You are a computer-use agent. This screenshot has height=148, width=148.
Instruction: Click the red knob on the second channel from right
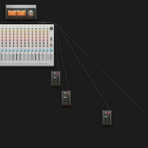(x=44, y=40)
